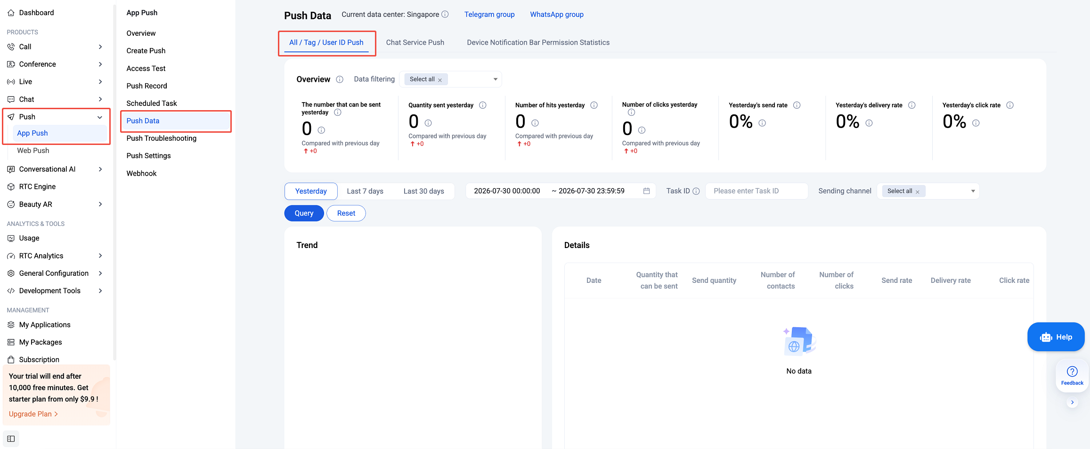The image size is (1090, 449).
Task: Click the Reset button
Action: click(x=346, y=213)
